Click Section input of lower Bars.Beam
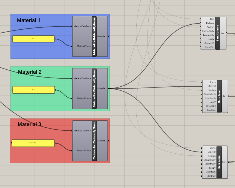Viewport: 235px width, 188px height. point(212,156)
